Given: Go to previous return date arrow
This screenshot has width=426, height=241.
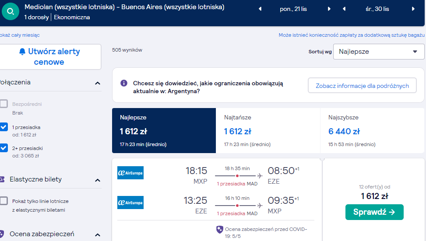Looking at the screenshot, I should (x=344, y=9).
